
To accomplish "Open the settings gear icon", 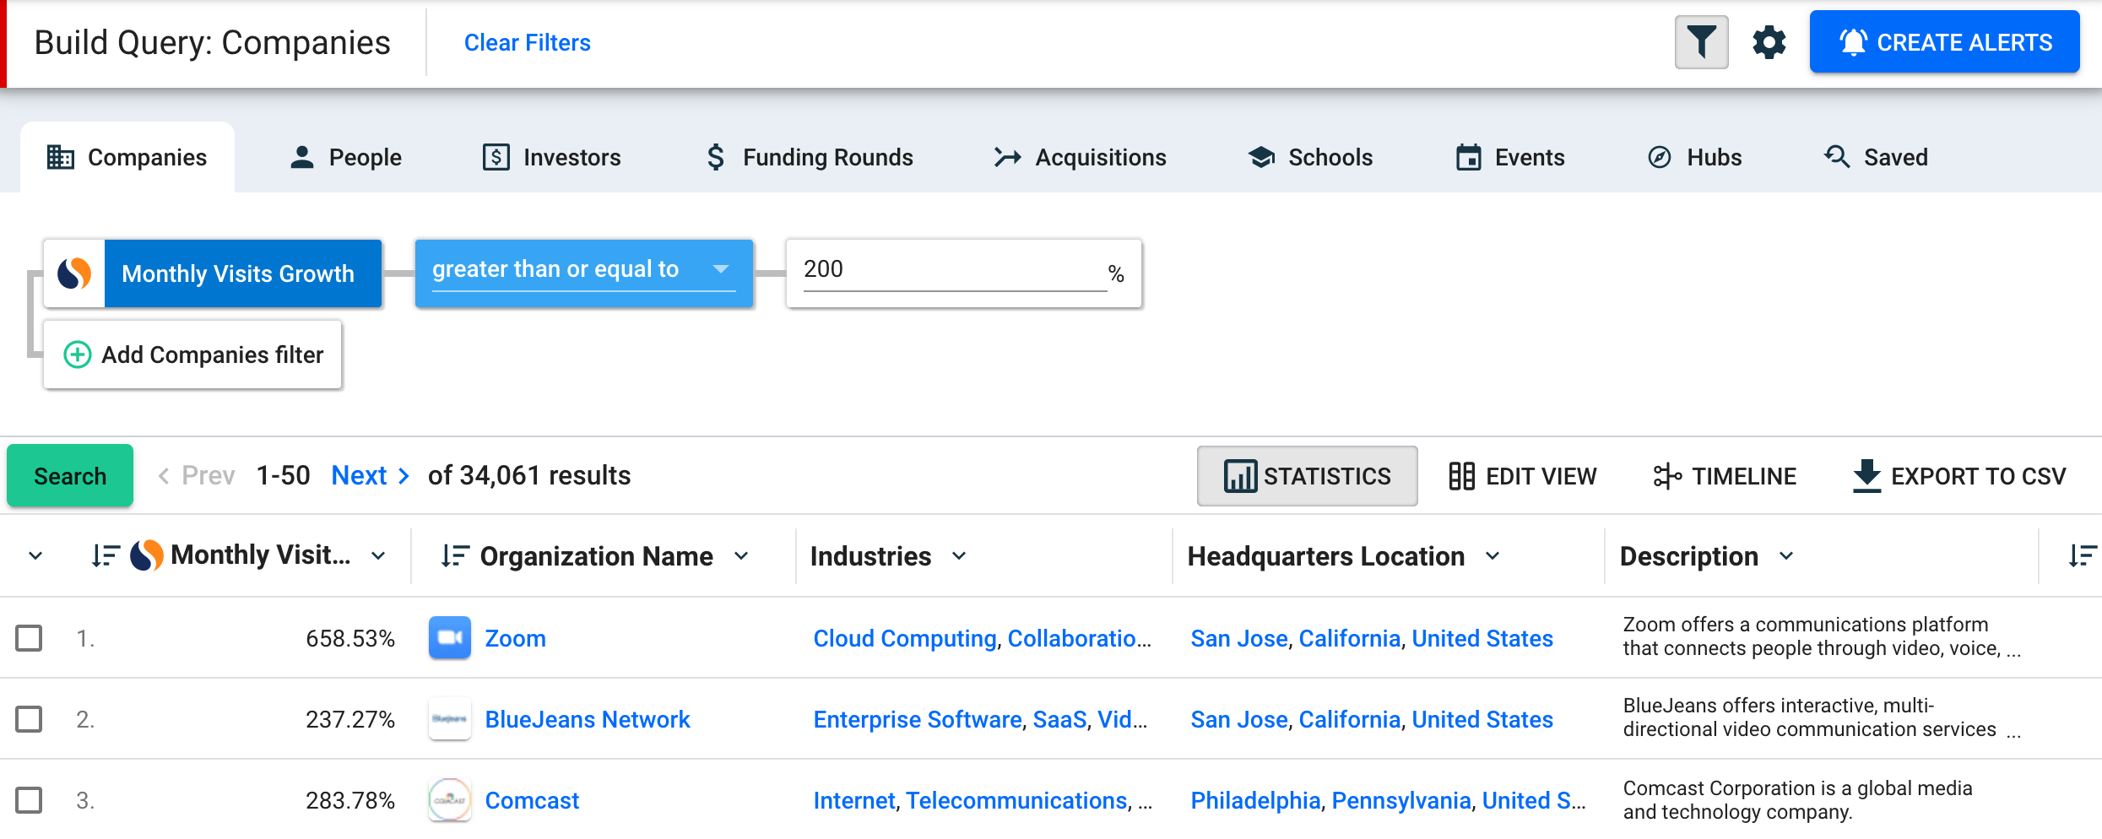I will pyautogui.click(x=1769, y=42).
